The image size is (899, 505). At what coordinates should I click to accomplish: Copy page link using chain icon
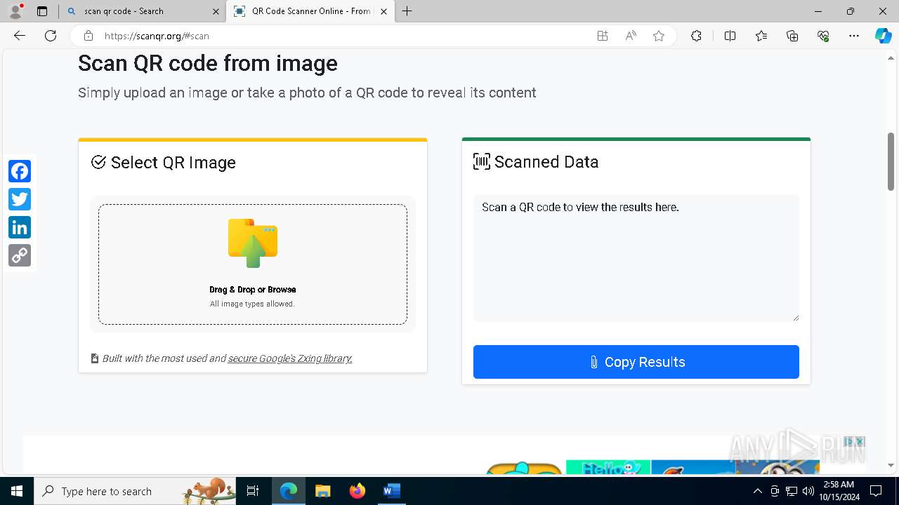click(20, 255)
